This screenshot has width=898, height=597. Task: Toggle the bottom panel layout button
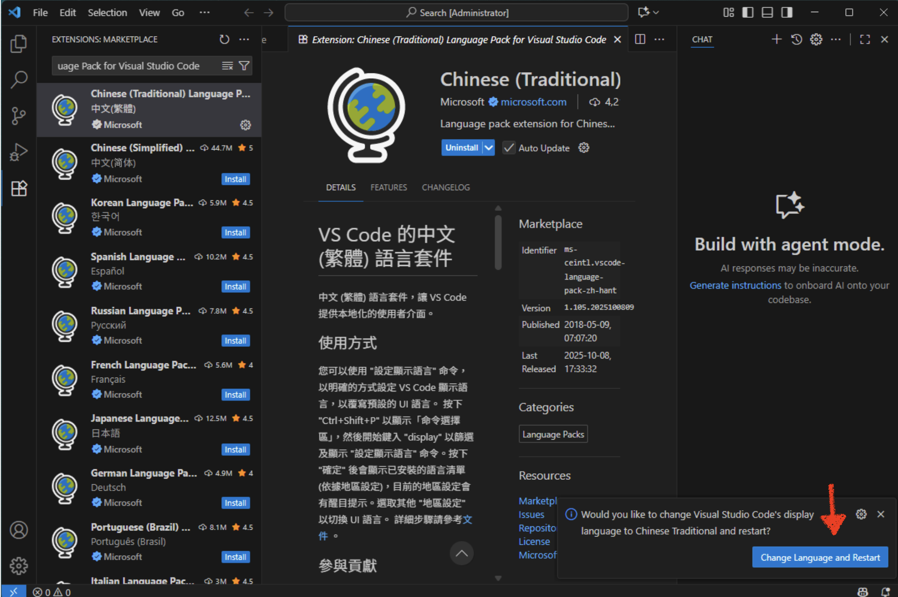click(767, 13)
